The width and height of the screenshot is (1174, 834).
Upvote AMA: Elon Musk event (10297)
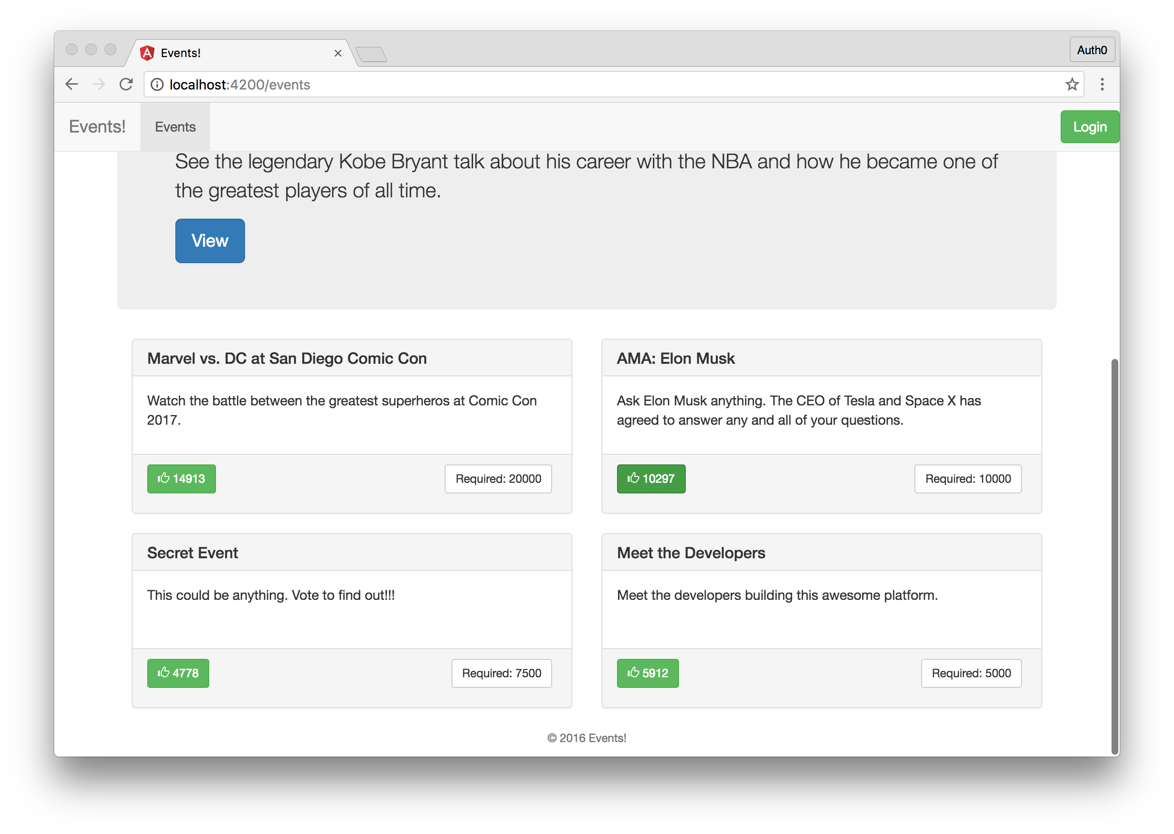click(651, 478)
